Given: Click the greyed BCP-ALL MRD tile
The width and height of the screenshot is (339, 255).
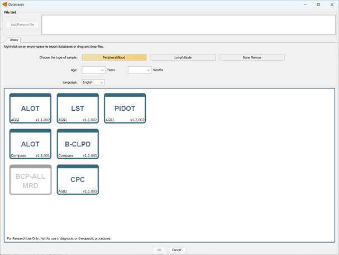Looking at the screenshot, I should 30,179.
